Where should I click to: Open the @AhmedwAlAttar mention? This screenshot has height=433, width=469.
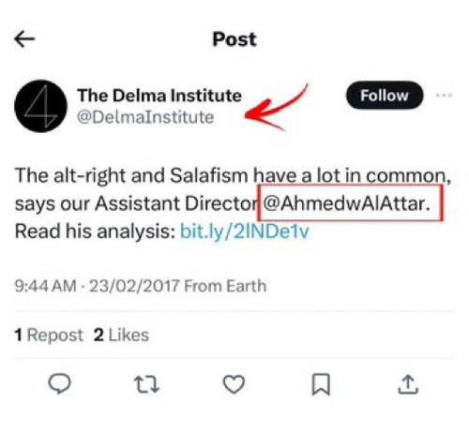tap(346, 203)
